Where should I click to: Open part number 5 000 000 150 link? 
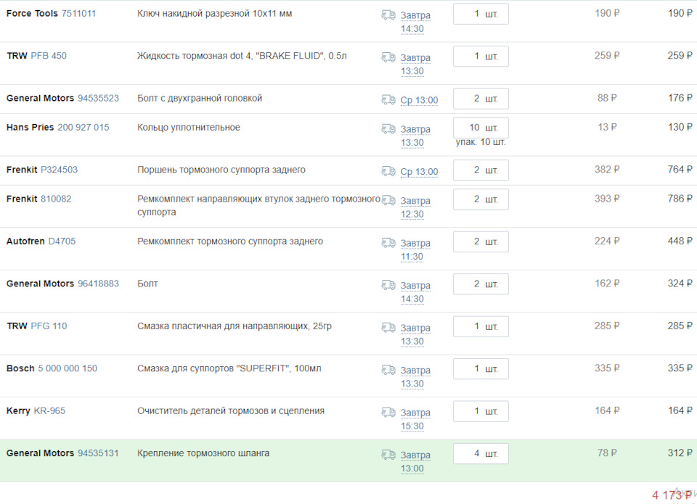click(68, 368)
